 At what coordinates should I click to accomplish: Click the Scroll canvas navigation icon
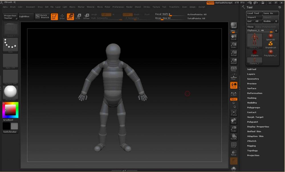pos(234,37)
